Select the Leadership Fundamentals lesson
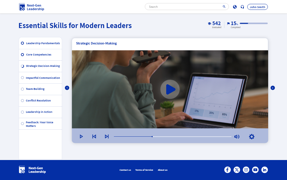 (x=43, y=43)
